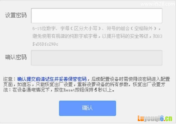Select the 确认密码 label text
The height and width of the screenshot is (124, 176).
(x=16, y=57)
